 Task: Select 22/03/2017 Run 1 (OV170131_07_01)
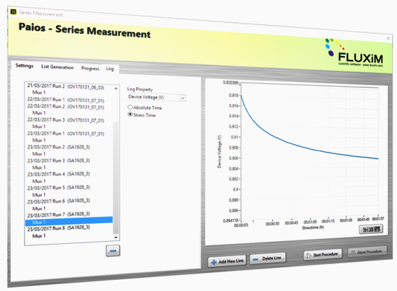(x=66, y=100)
